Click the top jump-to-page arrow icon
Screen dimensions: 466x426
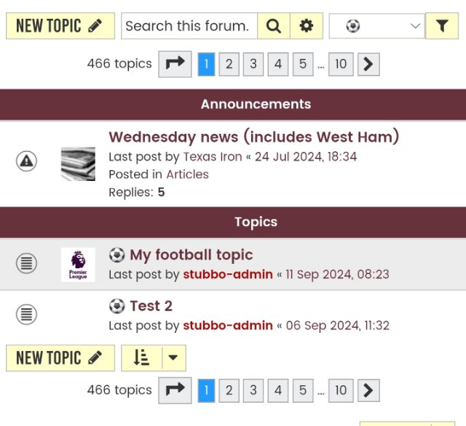175,64
